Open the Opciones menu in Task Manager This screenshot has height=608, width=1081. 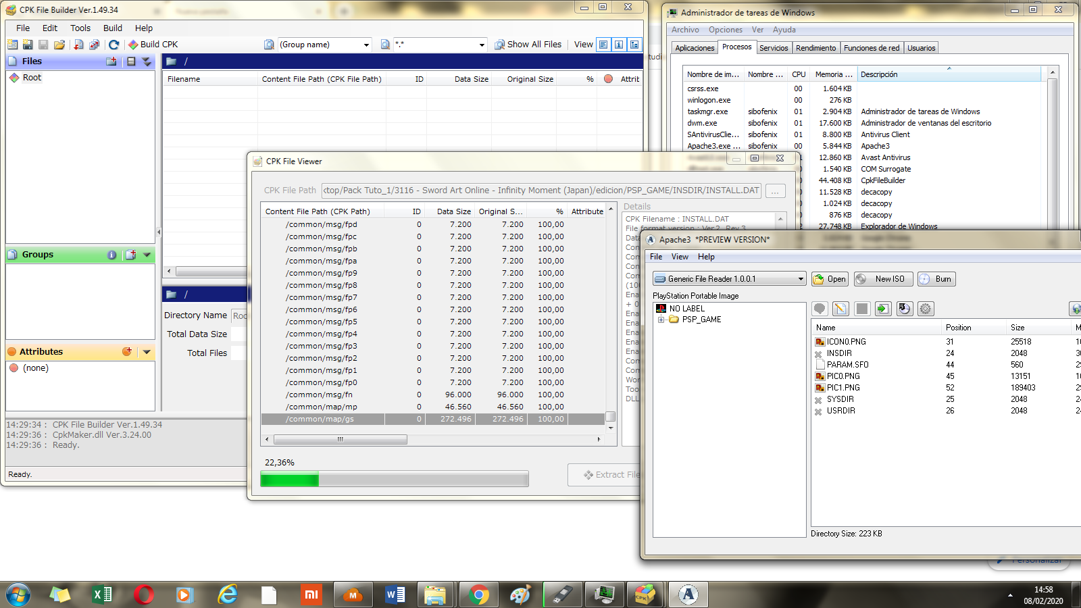click(x=726, y=30)
